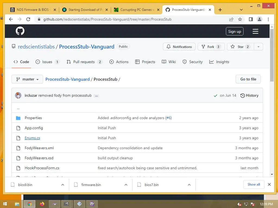Open FodyWeavers.xml file
This screenshot has width=278, height=208.
coord(39,148)
